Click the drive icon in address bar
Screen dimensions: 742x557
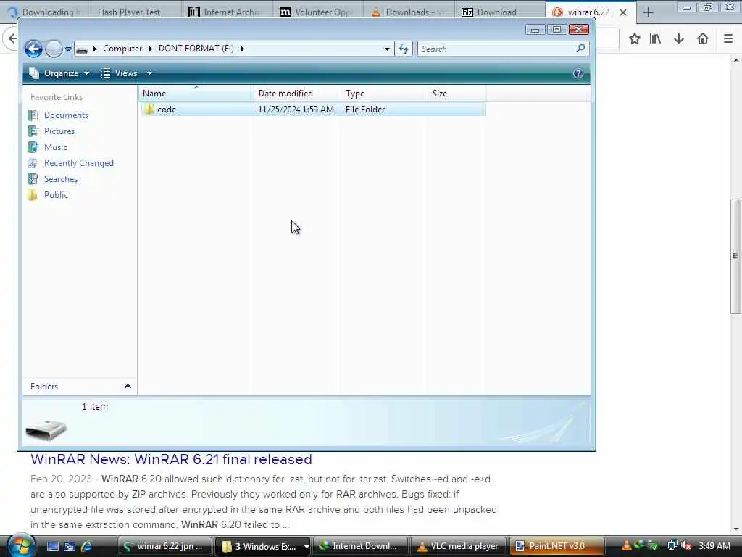point(82,49)
